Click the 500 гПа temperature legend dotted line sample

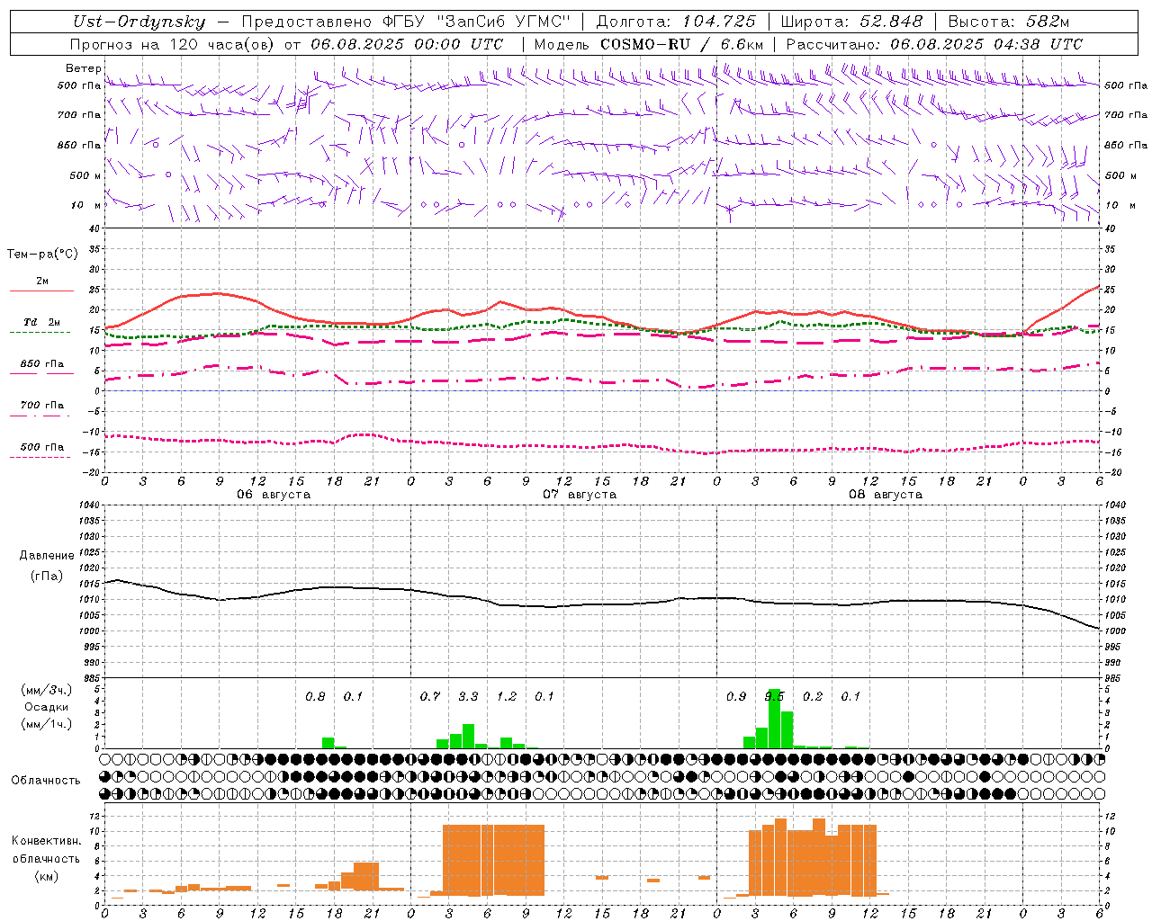[x=40, y=457]
